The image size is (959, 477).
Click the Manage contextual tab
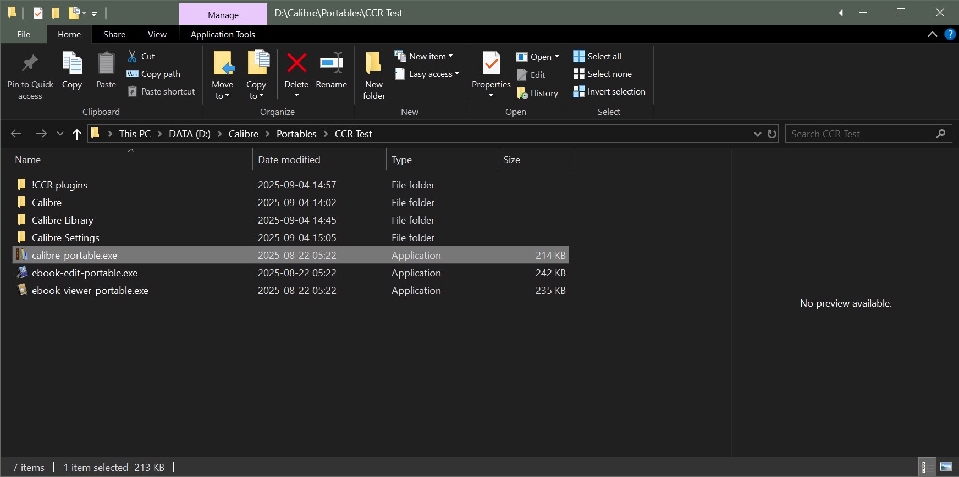click(223, 15)
